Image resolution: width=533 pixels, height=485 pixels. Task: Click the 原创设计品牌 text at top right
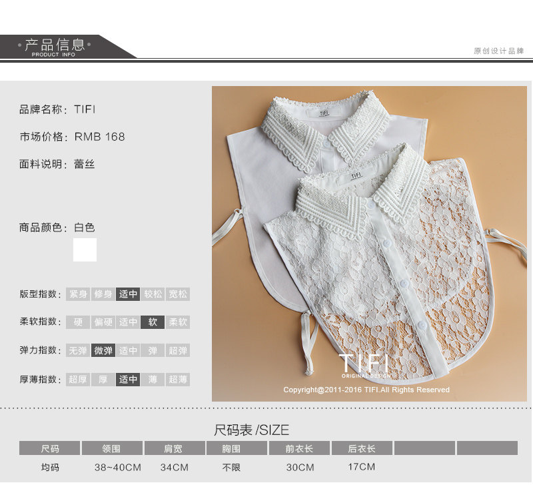498,51
